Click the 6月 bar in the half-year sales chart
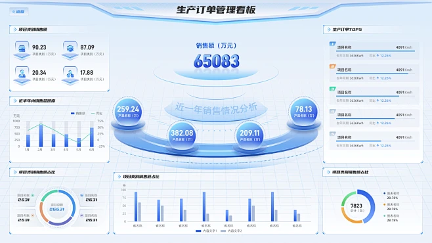This screenshot has width=432, height=243. pyautogui.click(x=92, y=137)
